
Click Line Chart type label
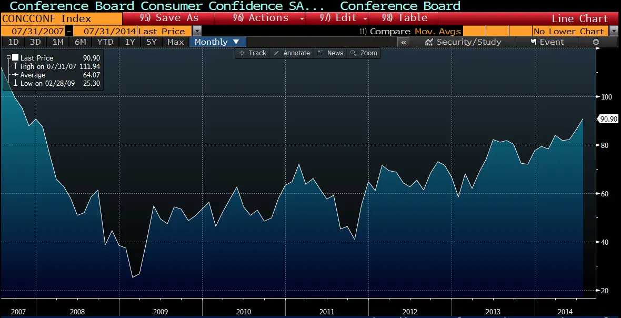point(580,18)
